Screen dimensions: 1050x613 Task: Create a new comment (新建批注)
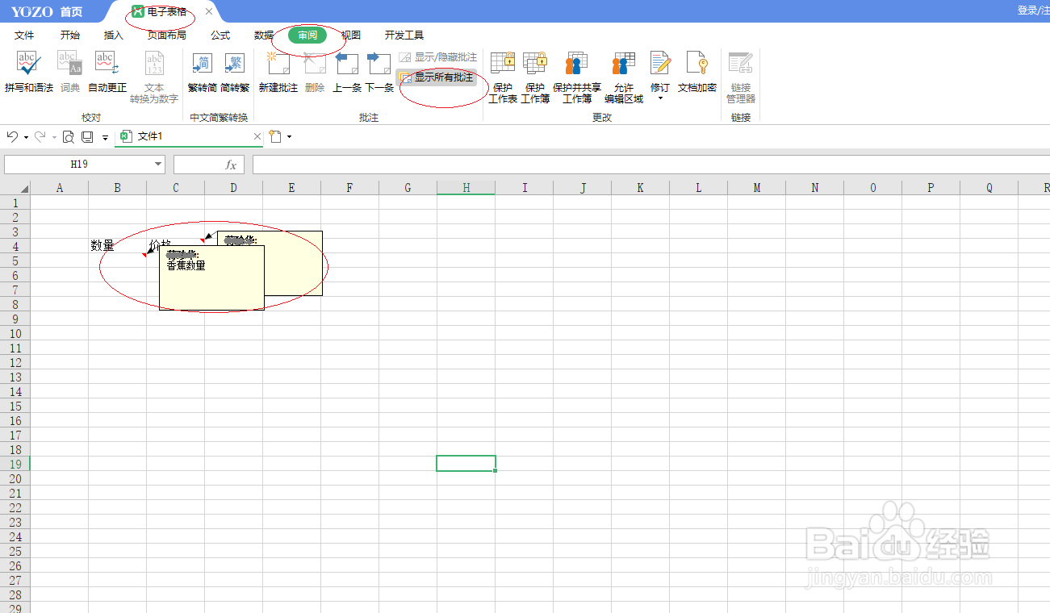coord(278,72)
